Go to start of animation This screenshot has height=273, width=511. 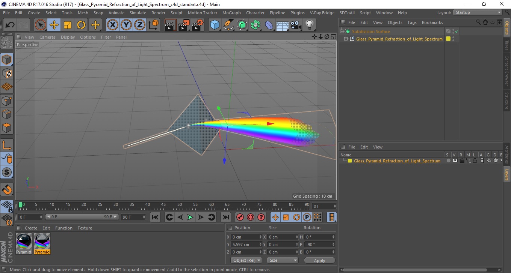click(x=155, y=217)
